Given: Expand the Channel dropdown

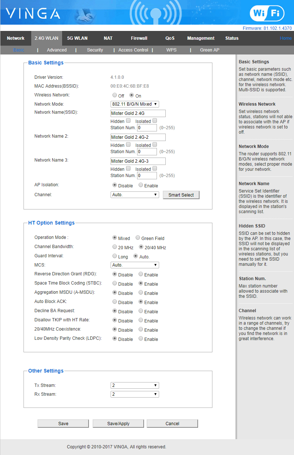Looking at the screenshot, I should pos(135,195).
